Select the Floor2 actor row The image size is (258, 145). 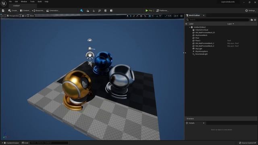pyautogui.click(x=221, y=41)
